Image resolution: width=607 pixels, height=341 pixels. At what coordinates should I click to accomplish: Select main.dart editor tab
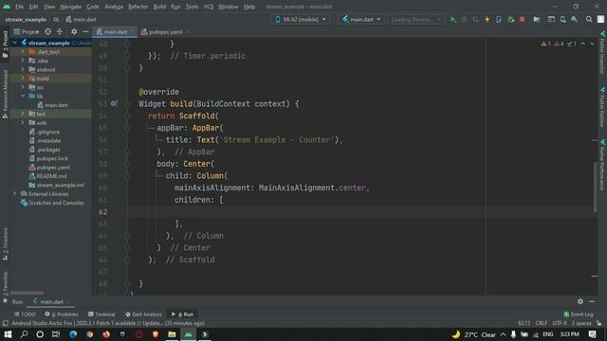pyautogui.click(x=115, y=31)
